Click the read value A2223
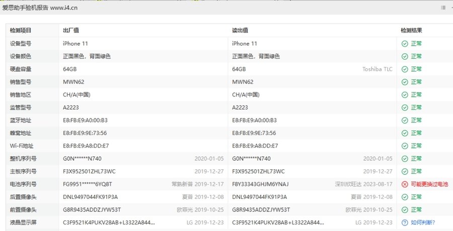The height and width of the screenshot is (231, 453). point(240,107)
